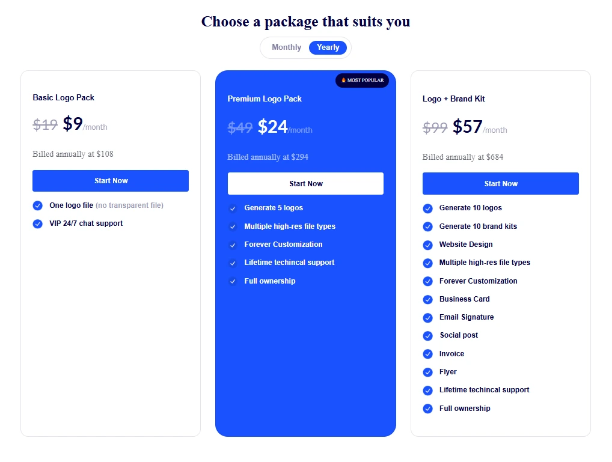612x462 pixels.
Task: Click checkmark icon beside Generate 5 logos
Action: [x=233, y=208]
